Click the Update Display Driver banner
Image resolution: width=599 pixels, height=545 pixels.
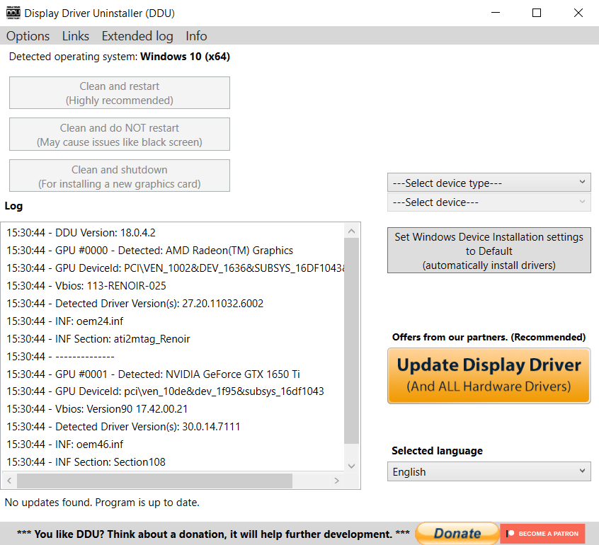point(489,375)
